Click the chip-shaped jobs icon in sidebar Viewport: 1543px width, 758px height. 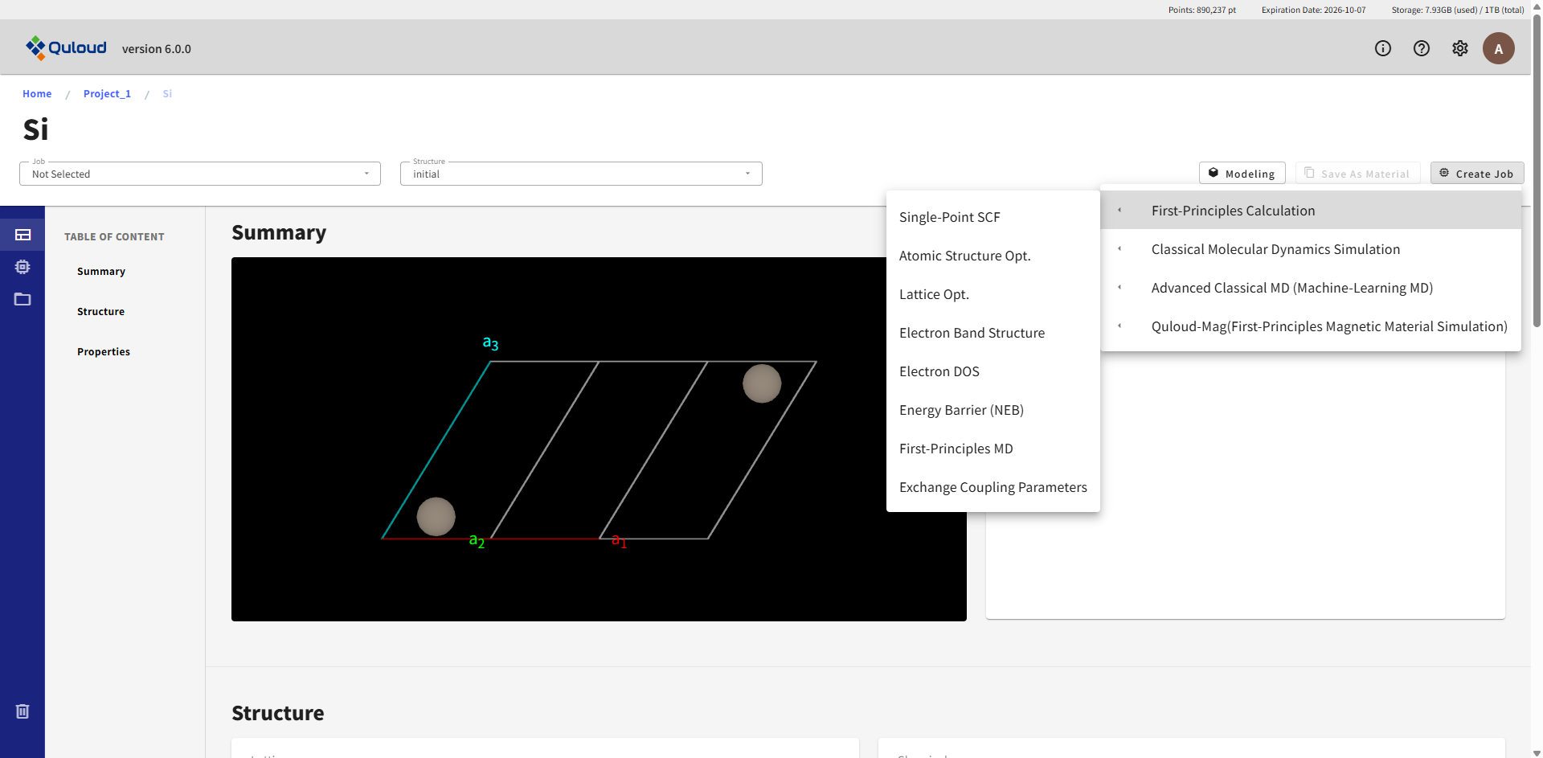23,267
